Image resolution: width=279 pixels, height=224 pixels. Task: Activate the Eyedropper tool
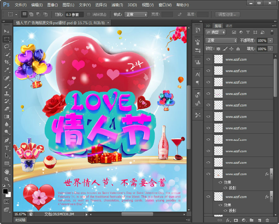click(x=7, y=70)
